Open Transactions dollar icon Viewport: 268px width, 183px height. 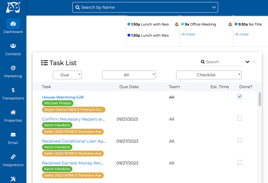[x=13, y=90]
